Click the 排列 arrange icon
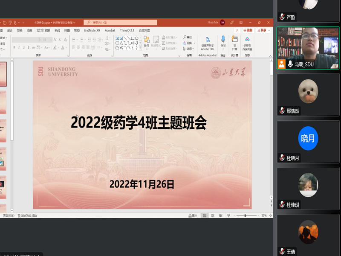Image resolution: width=341 pixels, height=256 pixels. tap(147, 42)
